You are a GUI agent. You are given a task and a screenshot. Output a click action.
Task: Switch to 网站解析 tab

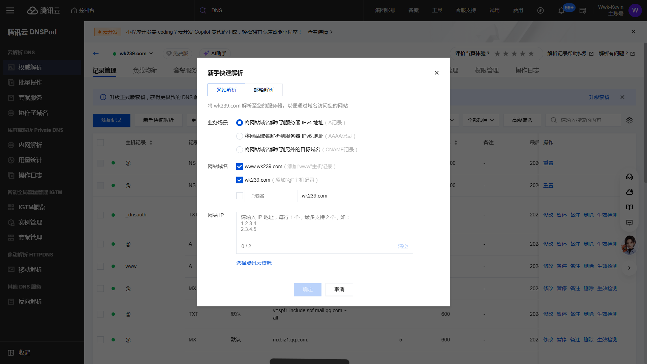pyautogui.click(x=226, y=90)
